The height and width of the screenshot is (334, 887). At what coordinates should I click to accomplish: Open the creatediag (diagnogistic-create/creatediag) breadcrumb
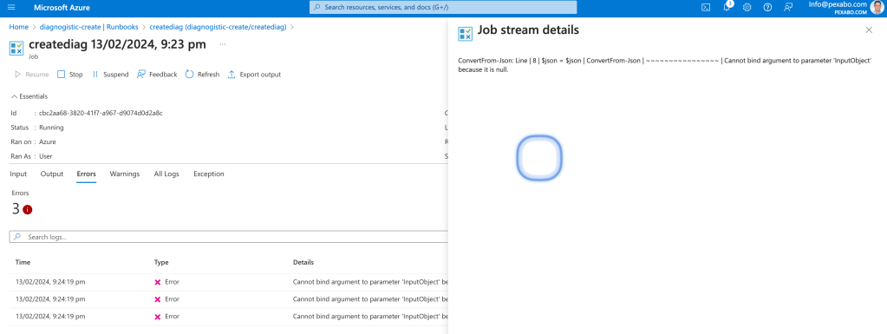point(218,27)
